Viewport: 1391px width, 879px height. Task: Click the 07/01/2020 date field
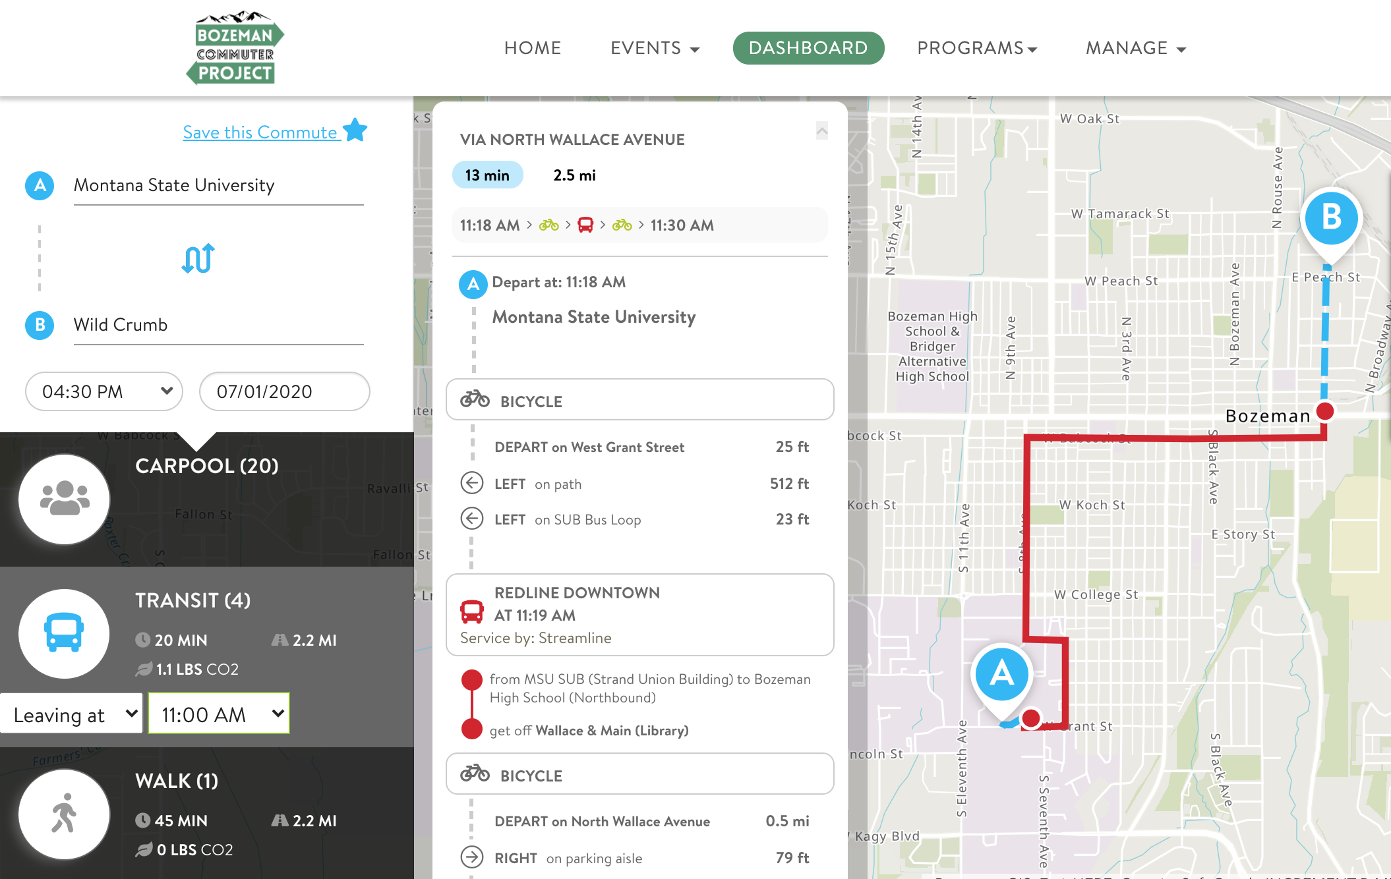[284, 391]
